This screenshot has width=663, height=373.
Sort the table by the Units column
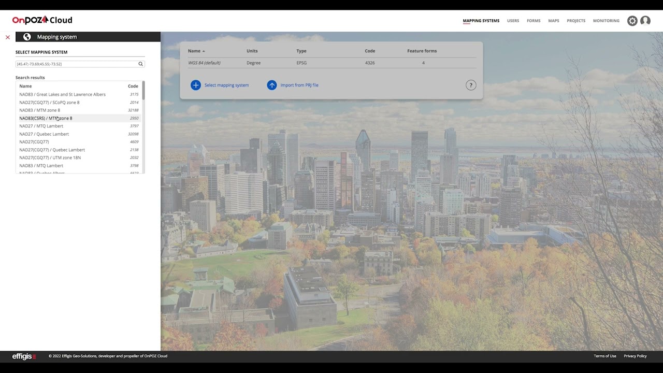(252, 51)
